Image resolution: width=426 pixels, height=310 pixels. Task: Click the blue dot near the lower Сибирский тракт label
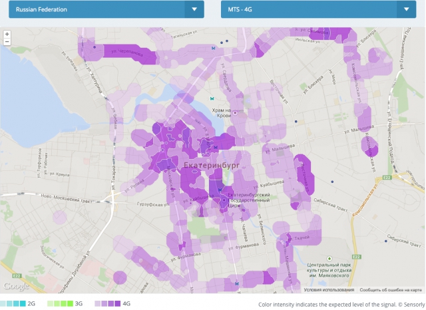[x=386, y=241]
